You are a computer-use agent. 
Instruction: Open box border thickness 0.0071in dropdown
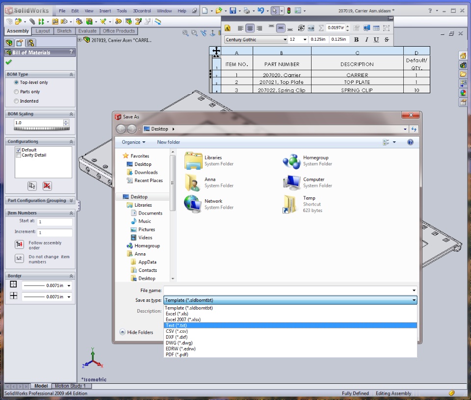69,286
